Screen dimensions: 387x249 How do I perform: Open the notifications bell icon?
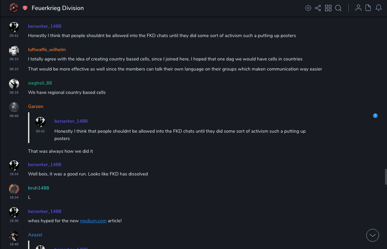(x=379, y=8)
